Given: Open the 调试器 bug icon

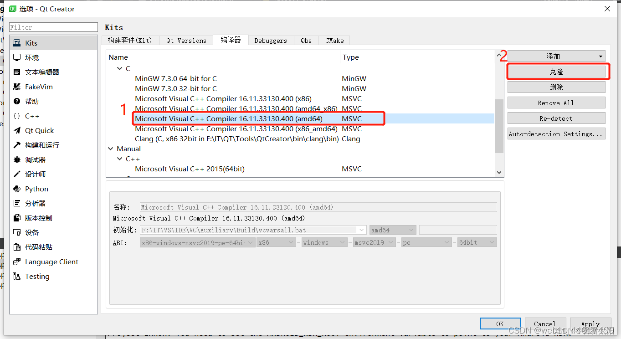Looking at the screenshot, I should (17, 159).
